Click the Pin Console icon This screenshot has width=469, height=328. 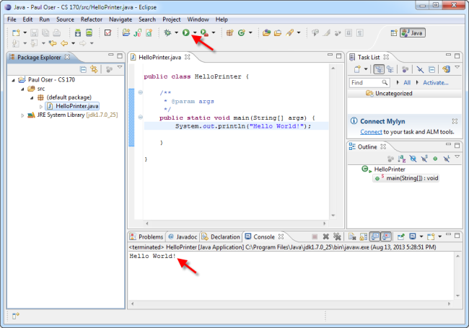pos(400,237)
